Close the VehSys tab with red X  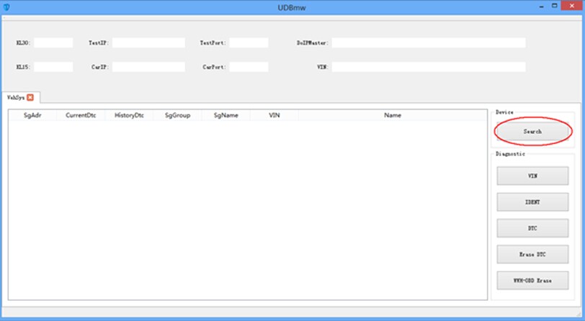click(x=30, y=97)
